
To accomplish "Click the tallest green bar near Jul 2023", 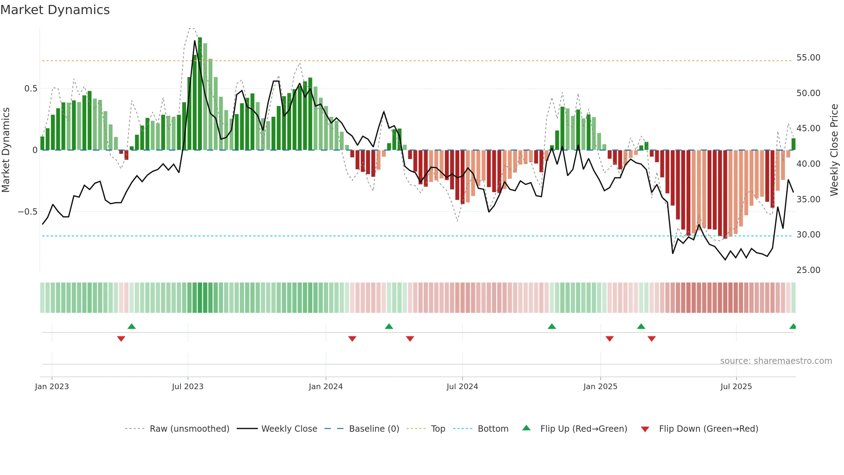I will [x=200, y=94].
